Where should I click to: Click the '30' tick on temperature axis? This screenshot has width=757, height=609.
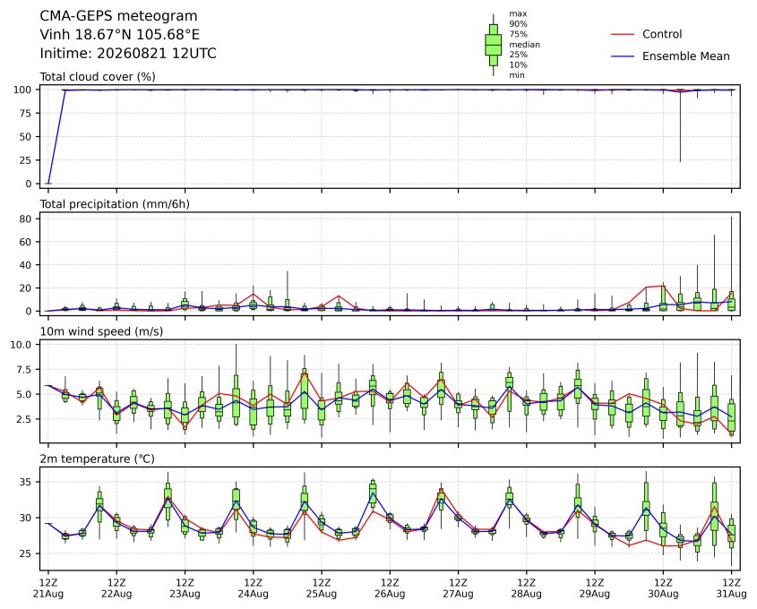[x=26, y=518]
